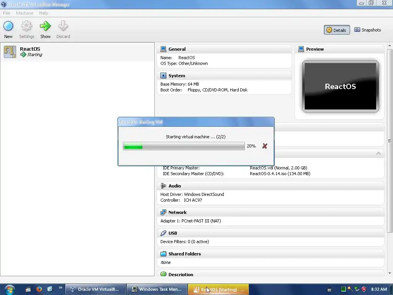Switch to Details view
393x295 pixels.
point(337,30)
